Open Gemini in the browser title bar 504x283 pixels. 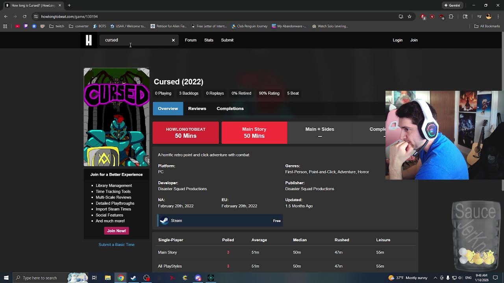(452, 6)
